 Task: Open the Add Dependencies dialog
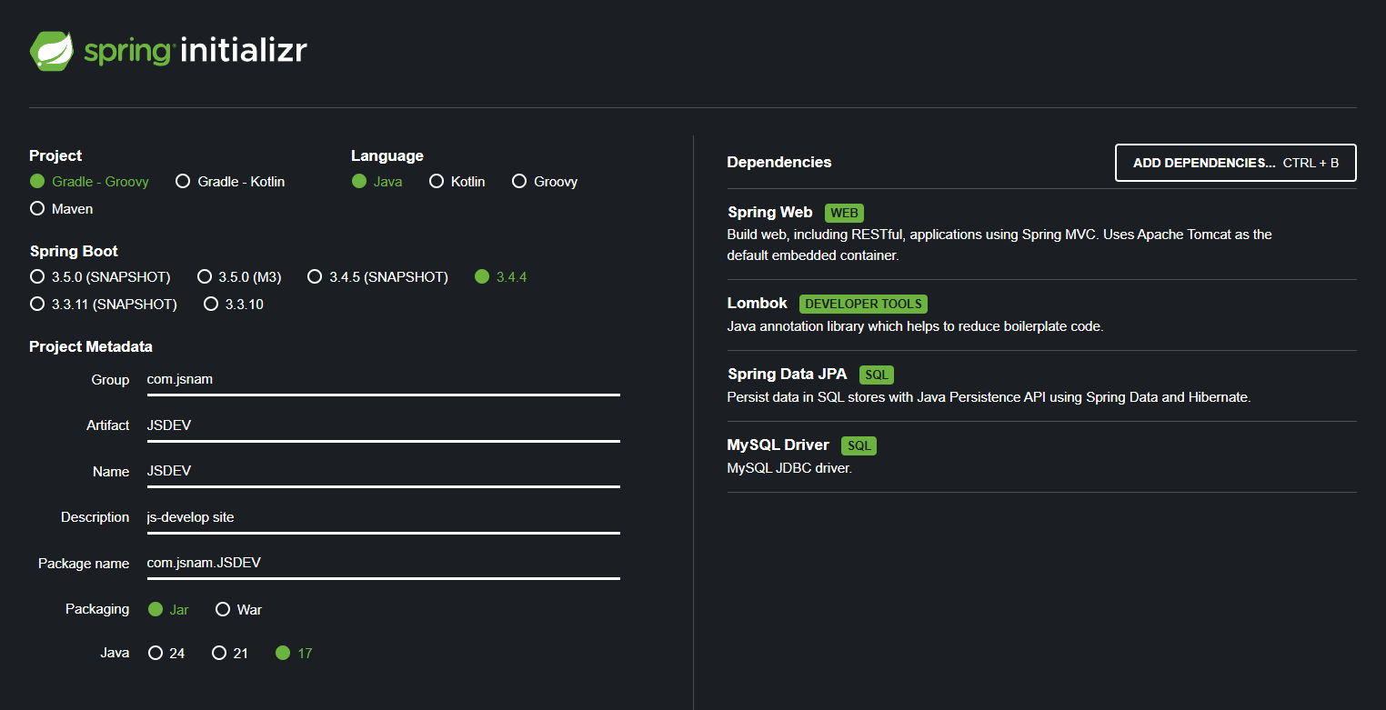(1236, 163)
